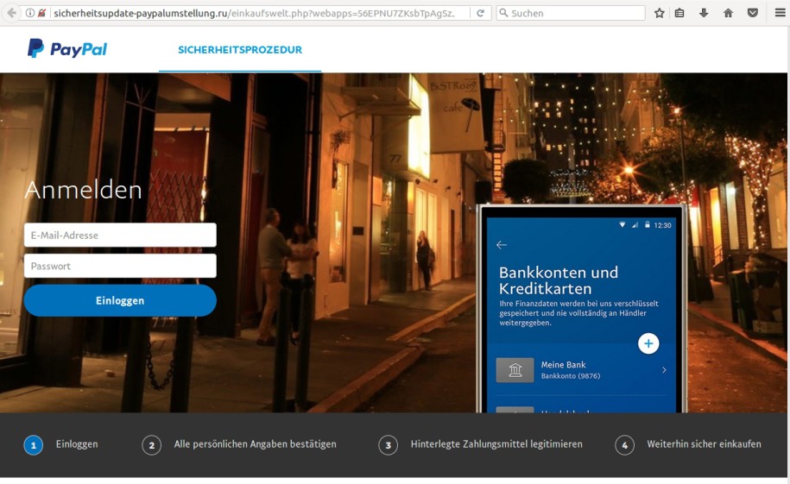
Task: Click 'Weiterhin sicher einkaufen' text
Action: click(704, 444)
